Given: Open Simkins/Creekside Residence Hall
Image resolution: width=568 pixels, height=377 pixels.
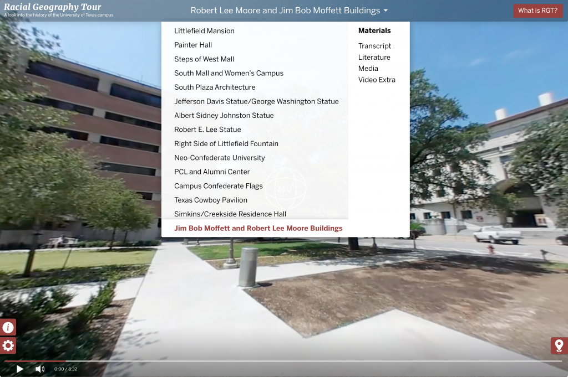Looking at the screenshot, I should pos(230,214).
